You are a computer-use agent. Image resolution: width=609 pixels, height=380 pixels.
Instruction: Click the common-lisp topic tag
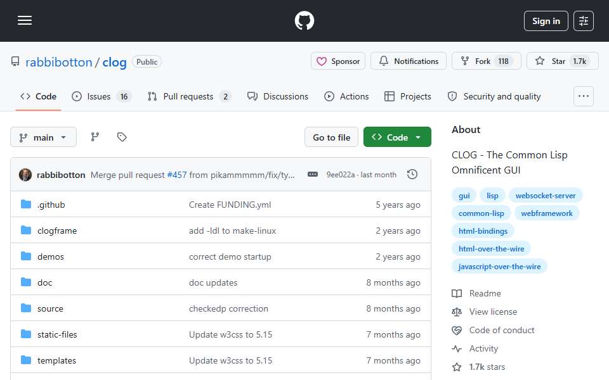(481, 213)
